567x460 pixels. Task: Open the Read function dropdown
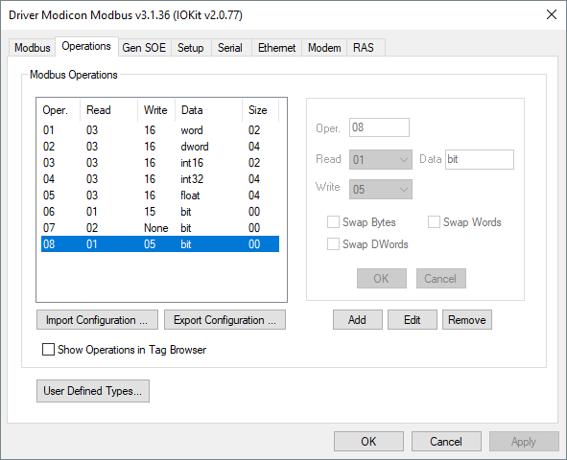tap(381, 160)
